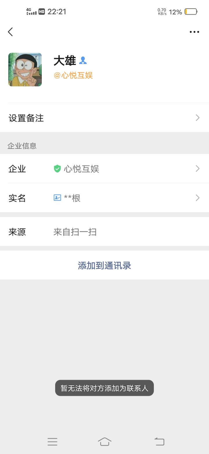209x454 pixels.
Task: Select the 来源 source information row
Action: [105, 232]
